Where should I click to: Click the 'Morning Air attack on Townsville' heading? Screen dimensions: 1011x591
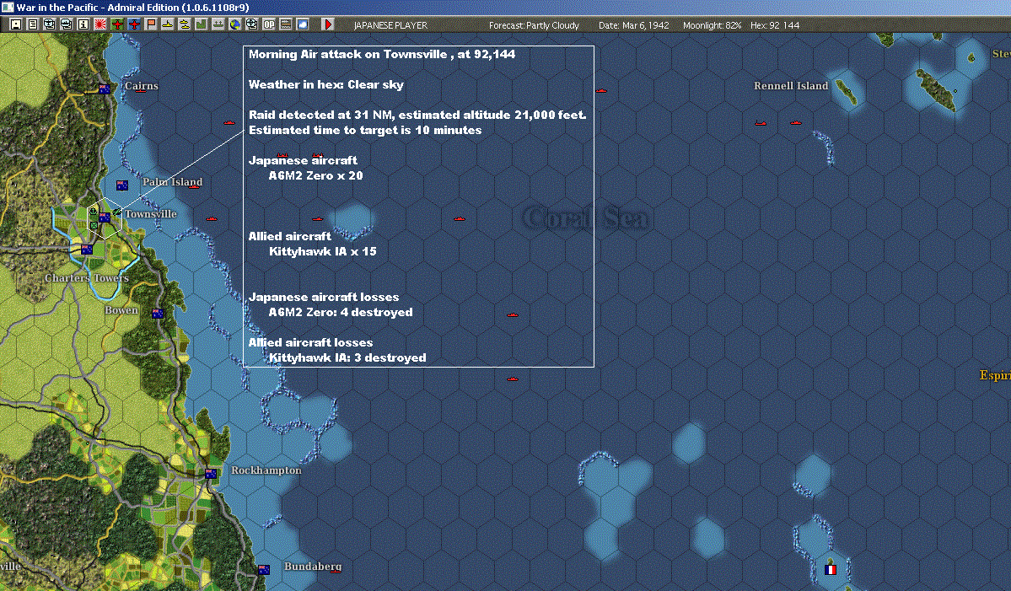382,54
